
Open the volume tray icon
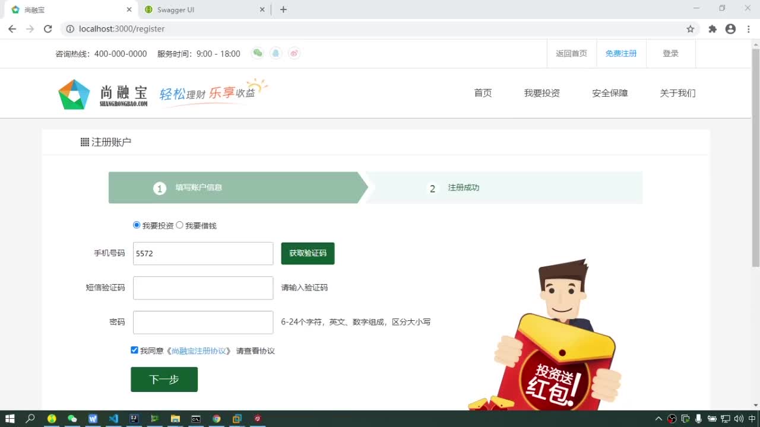tap(738, 419)
